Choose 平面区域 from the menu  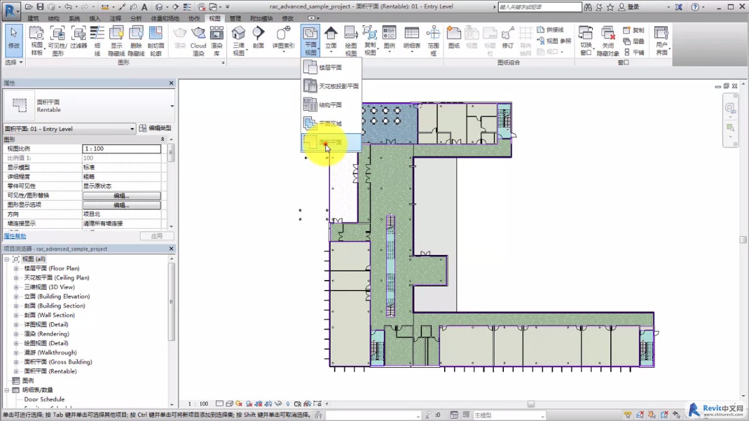331,124
